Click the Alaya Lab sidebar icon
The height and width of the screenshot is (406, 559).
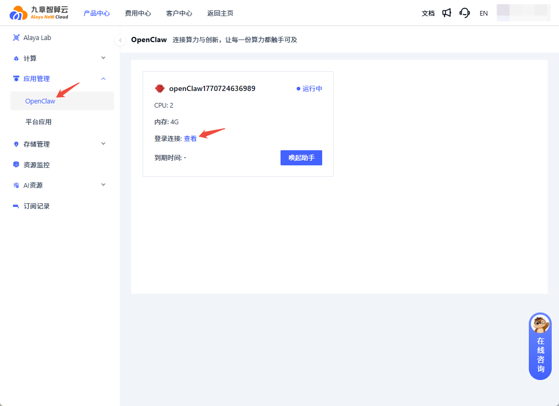16,38
